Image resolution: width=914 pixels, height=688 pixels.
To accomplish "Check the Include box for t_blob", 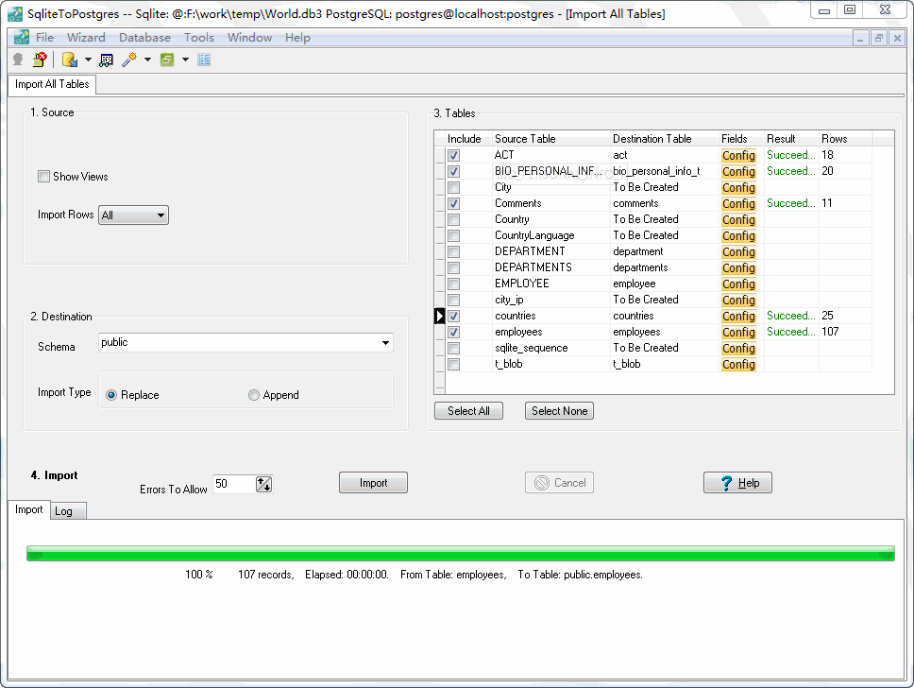I will tap(453, 364).
